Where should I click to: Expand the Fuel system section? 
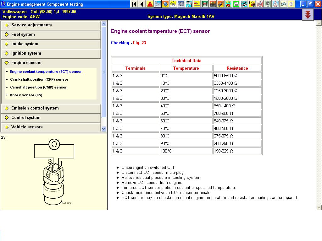pos(51,35)
